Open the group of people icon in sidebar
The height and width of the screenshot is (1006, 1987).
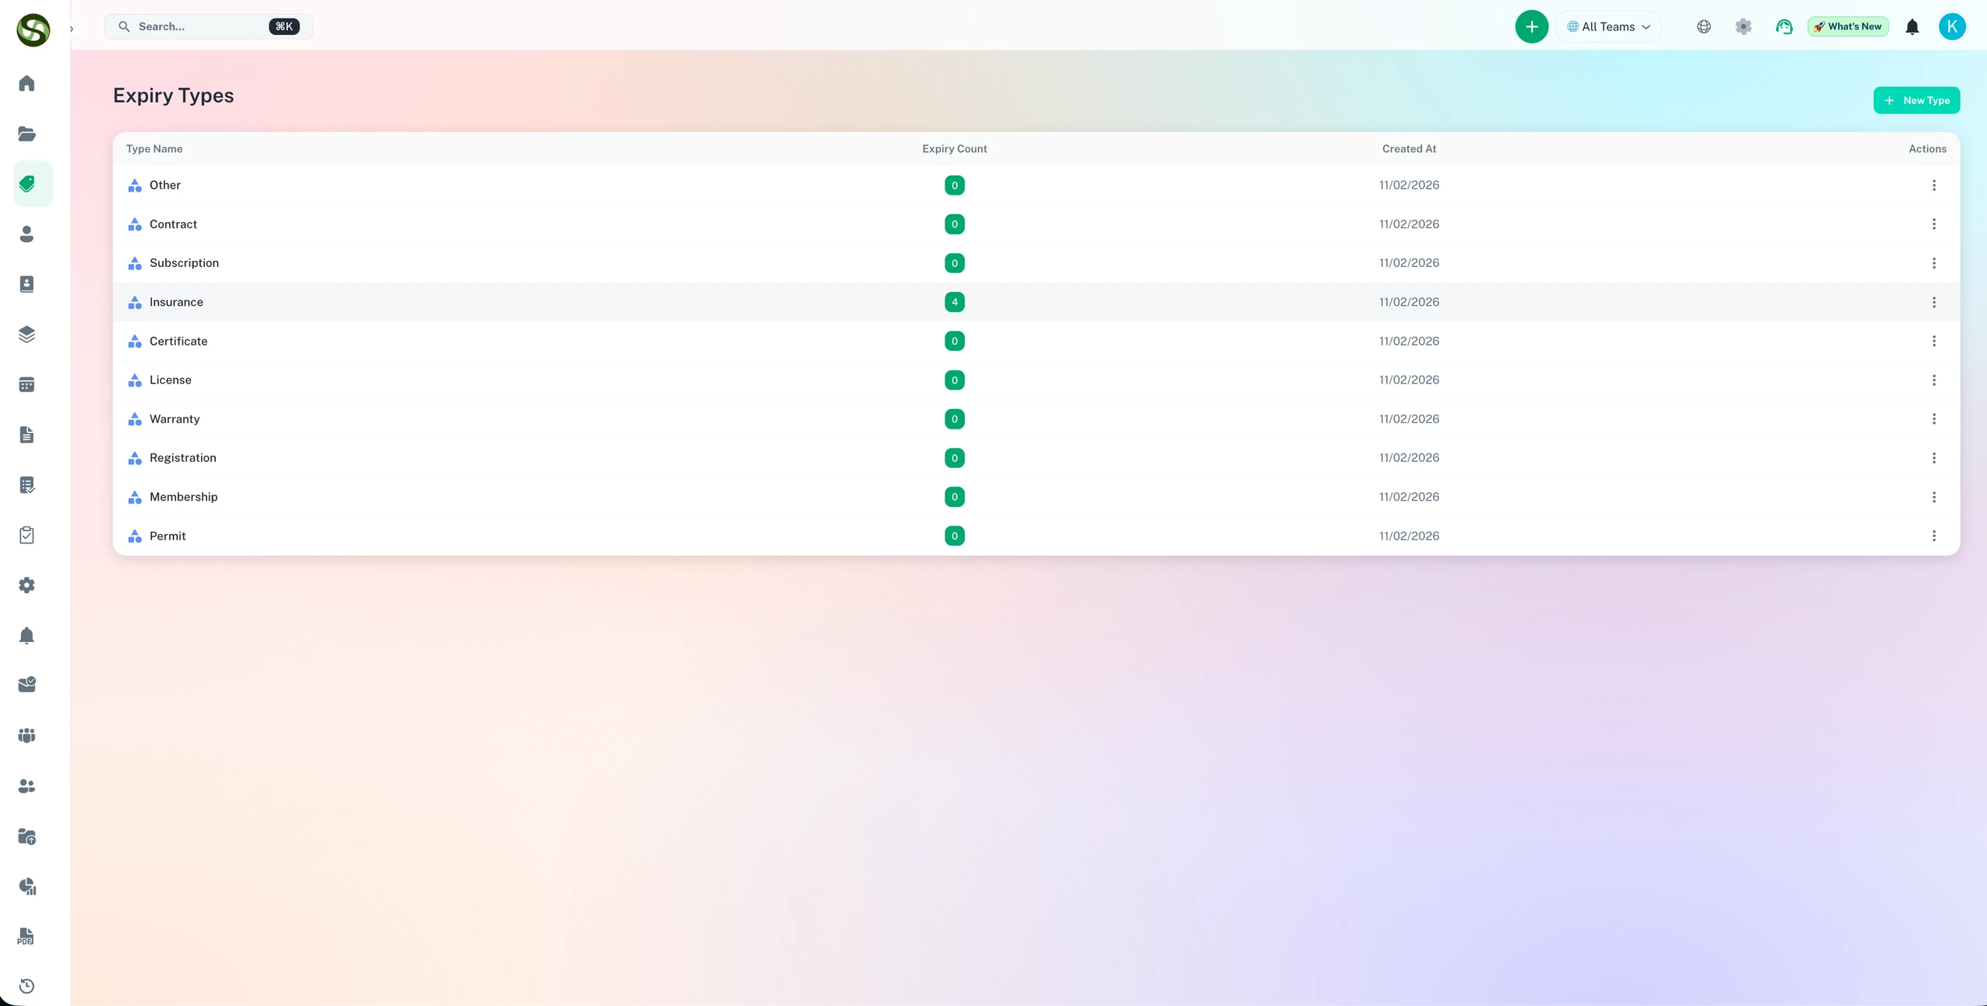click(x=26, y=735)
